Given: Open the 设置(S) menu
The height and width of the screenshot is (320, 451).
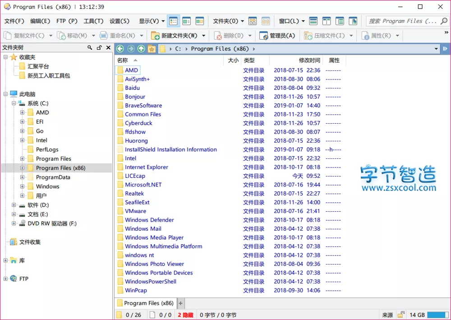Looking at the screenshot, I should 120,21.
